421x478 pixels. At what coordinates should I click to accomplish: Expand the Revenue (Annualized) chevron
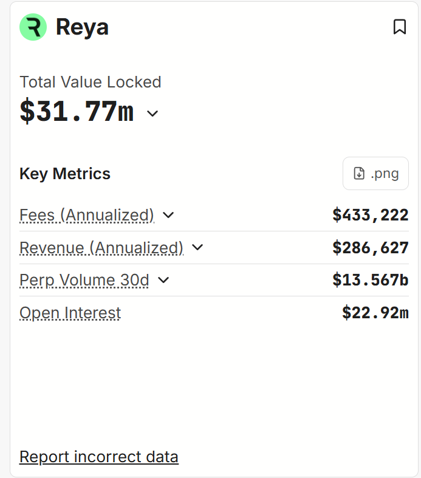coord(197,248)
